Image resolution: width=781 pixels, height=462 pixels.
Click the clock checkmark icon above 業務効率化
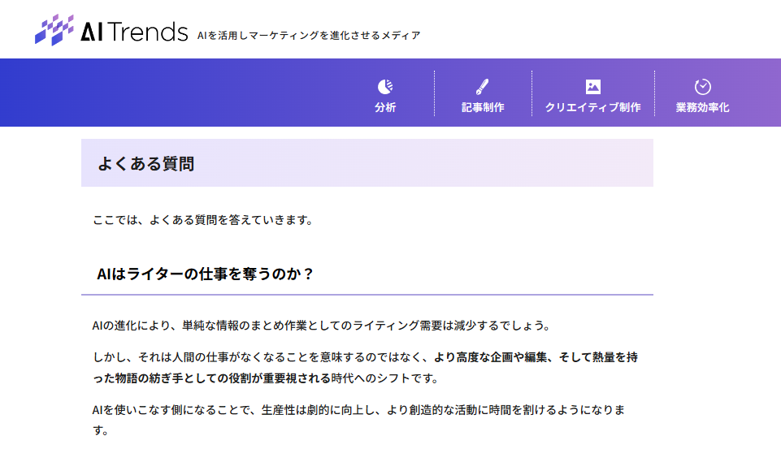click(x=702, y=87)
